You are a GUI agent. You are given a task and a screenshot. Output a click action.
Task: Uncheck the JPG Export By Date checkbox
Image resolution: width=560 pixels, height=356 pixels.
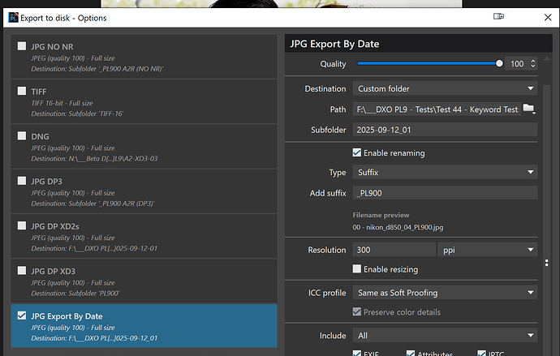point(21,315)
